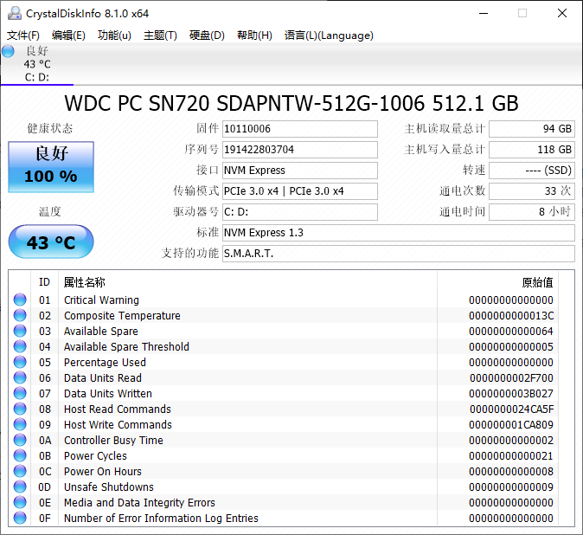Click the transfer mode field PCIe 3.0 x4
Screen dimensions: 583x535
pos(300,191)
